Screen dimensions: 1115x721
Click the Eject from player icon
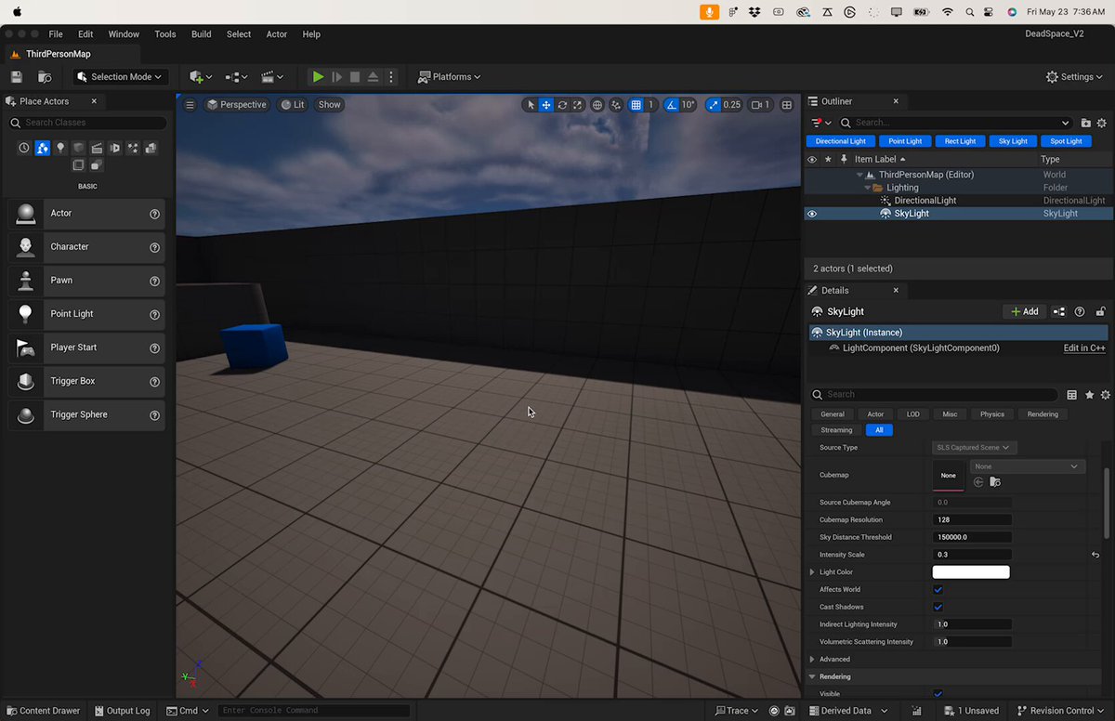tap(373, 77)
